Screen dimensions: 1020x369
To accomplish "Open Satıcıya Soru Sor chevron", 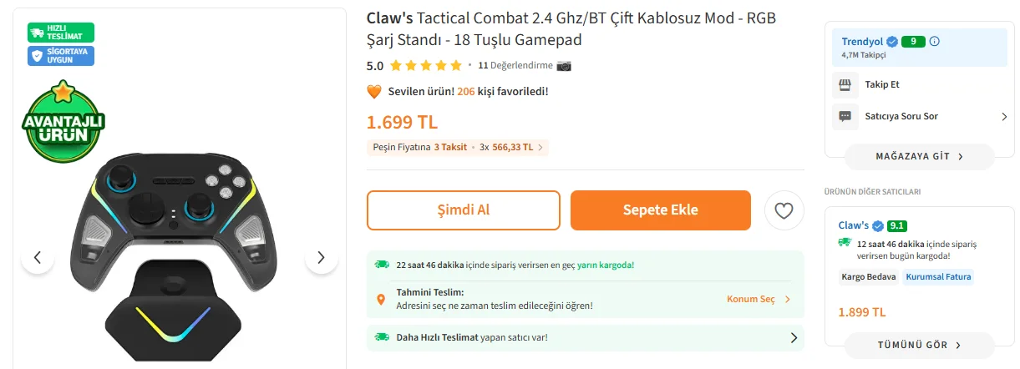I will point(1004,117).
